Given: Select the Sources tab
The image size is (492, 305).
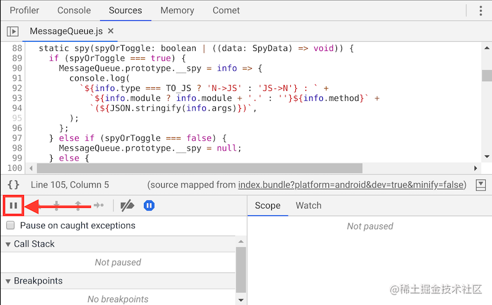Looking at the screenshot, I should (x=125, y=10).
